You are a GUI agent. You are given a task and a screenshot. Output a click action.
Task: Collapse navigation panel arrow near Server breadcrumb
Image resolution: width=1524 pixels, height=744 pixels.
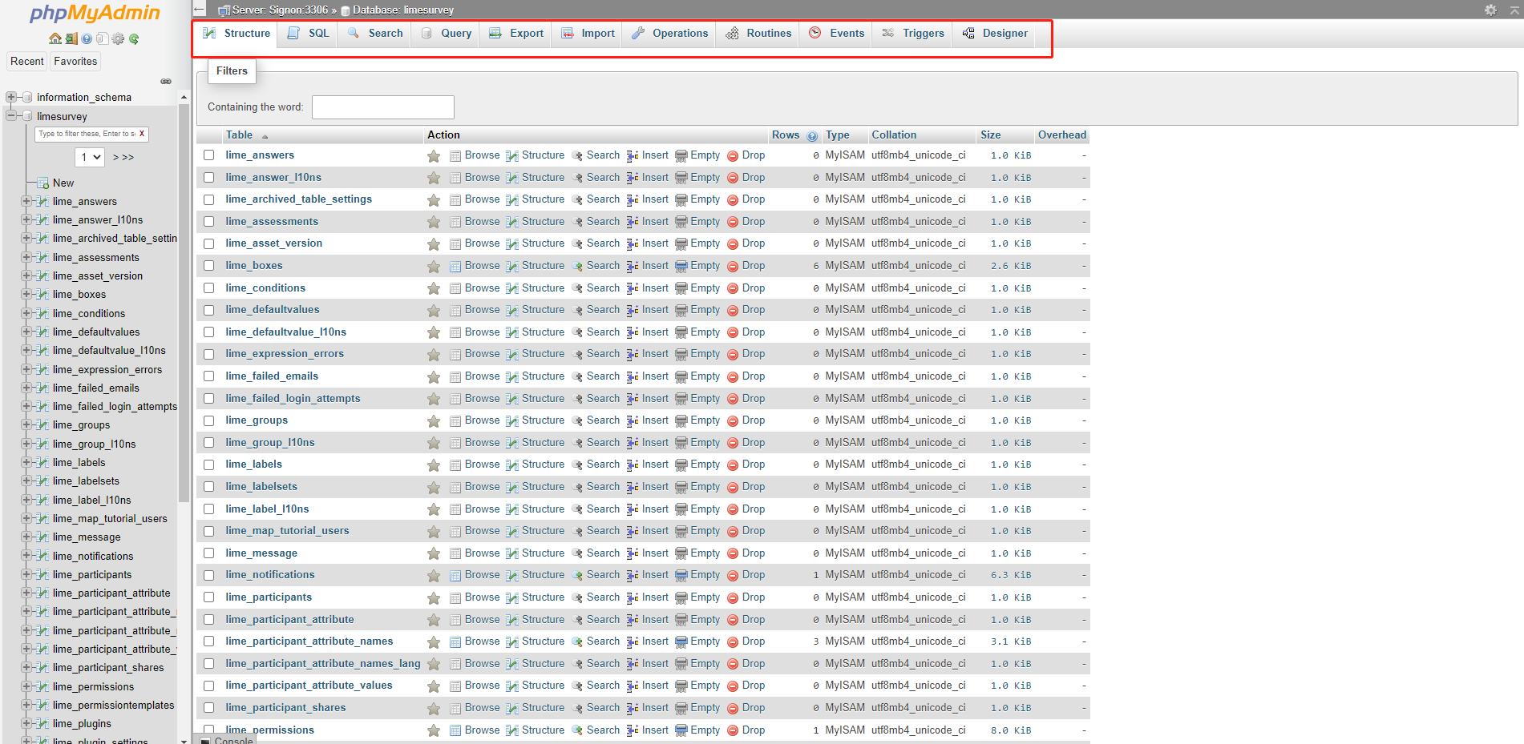tap(200, 10)
